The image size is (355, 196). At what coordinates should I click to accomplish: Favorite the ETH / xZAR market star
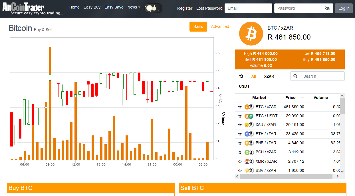pyautogui.click(x=240, y=134)
